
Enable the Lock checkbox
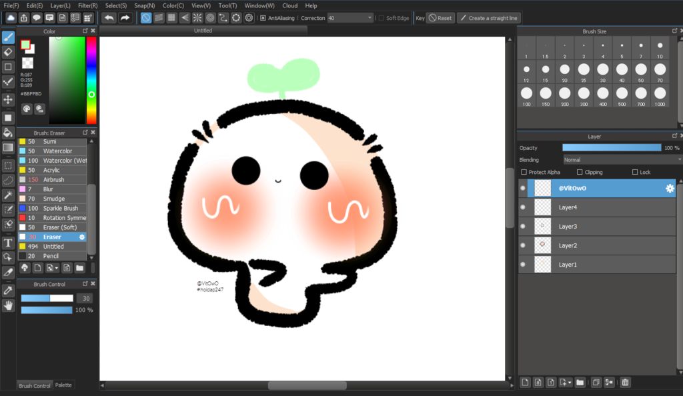point(635,172)
